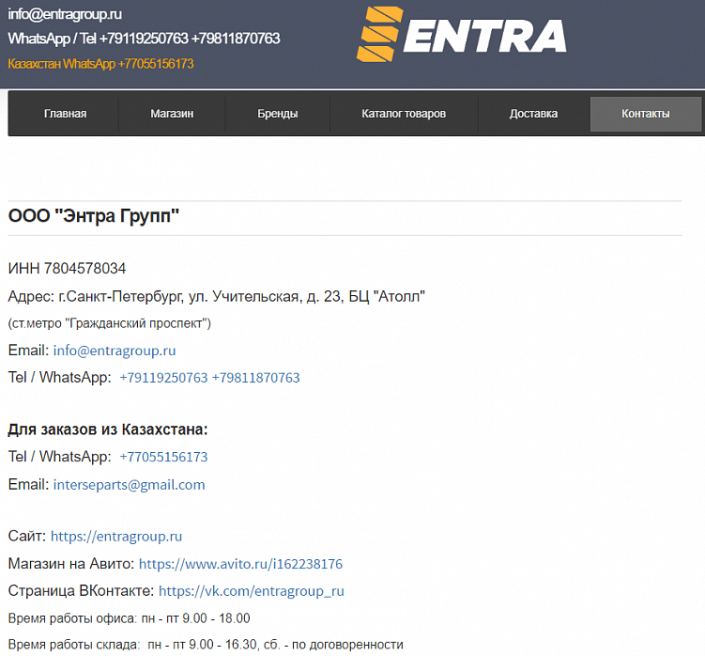Click the Время работы склада line
This screenshot has height=656, width=705.
(x=206, y=645)
